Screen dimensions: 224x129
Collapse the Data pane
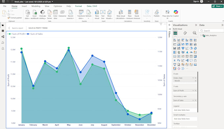tap(222, 25)
